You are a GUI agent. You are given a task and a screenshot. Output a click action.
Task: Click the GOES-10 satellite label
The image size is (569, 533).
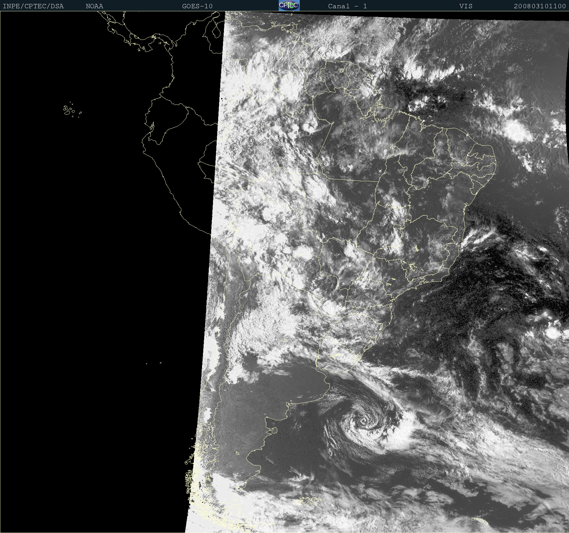pos(197,6)
